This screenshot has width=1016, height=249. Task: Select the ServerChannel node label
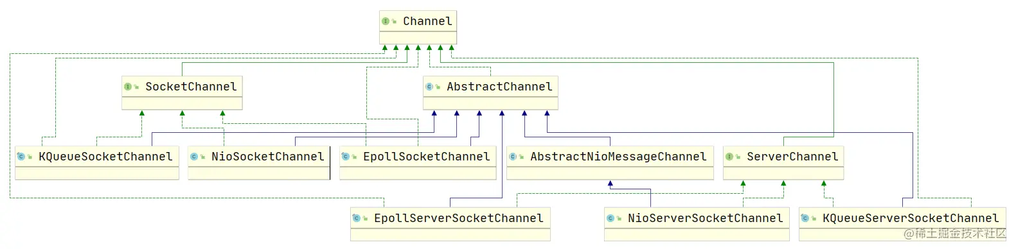coord(792,157)
